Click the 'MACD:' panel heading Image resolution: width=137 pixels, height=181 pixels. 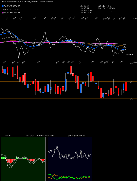click(x=8, y=135)
